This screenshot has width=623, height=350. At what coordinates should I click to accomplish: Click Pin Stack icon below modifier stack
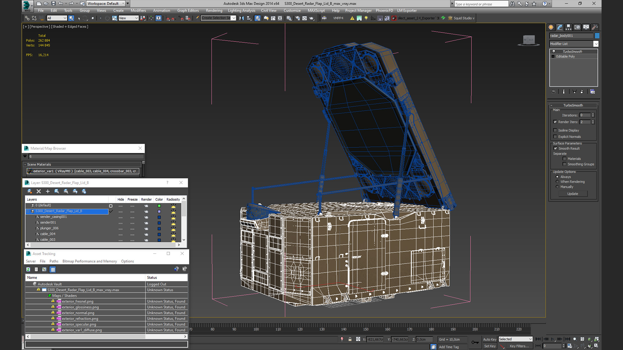[x=554, y=92]
